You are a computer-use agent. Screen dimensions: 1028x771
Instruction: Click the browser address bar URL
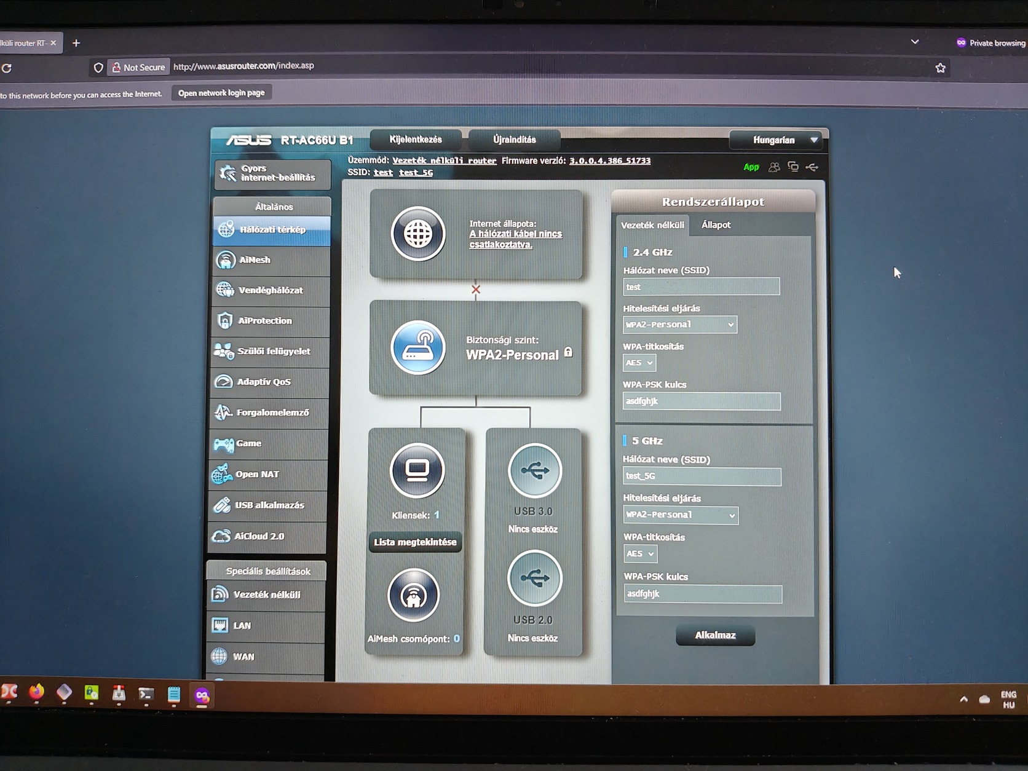tap(243, 66)
